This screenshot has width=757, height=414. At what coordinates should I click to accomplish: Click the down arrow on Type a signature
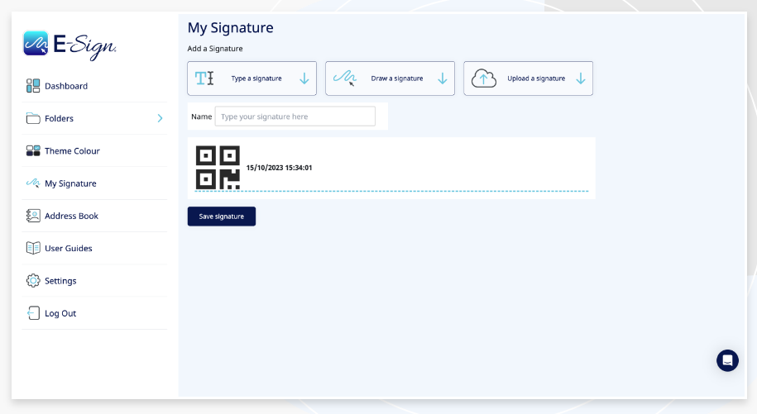(304, 79)
